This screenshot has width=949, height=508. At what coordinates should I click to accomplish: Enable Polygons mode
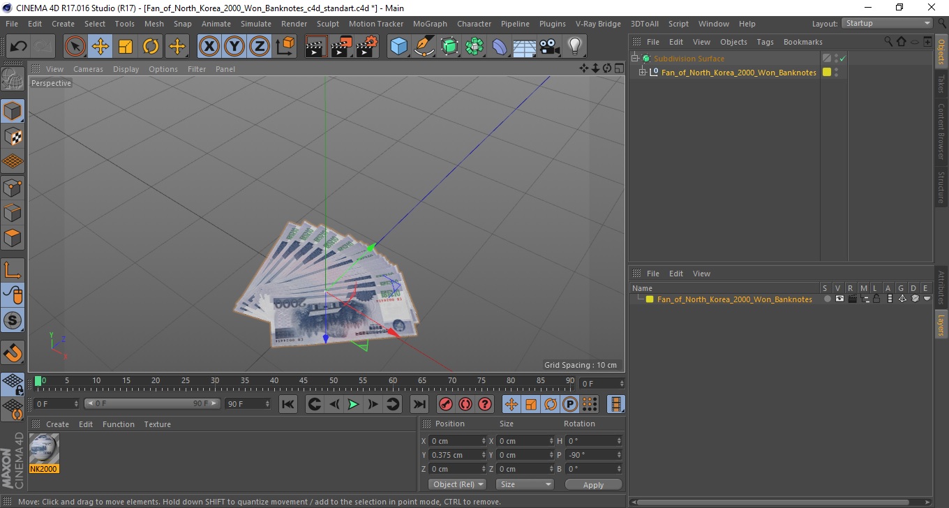pos(13,237)
